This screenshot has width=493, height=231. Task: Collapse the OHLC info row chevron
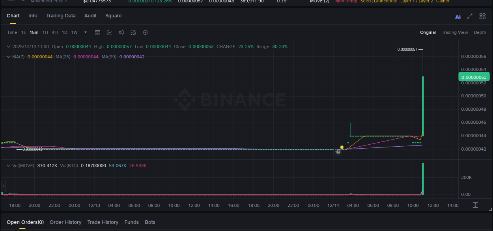(8, 47)
